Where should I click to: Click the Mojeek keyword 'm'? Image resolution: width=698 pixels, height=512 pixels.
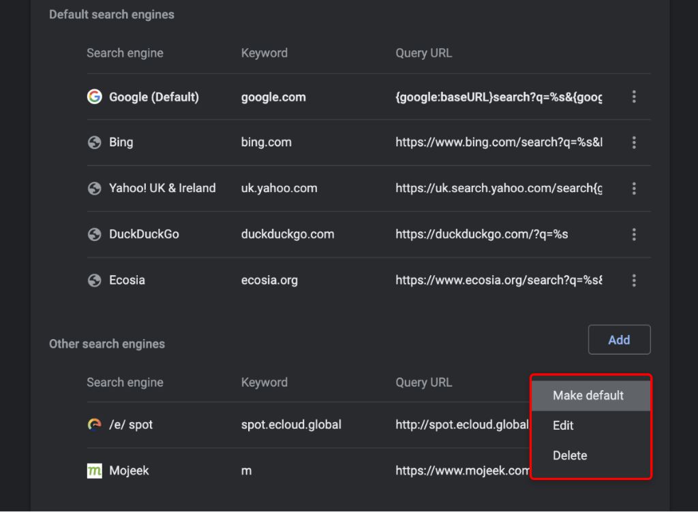[x=246, y=471]
